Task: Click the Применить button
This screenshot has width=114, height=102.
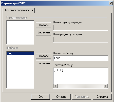Action: coord(82,97)
